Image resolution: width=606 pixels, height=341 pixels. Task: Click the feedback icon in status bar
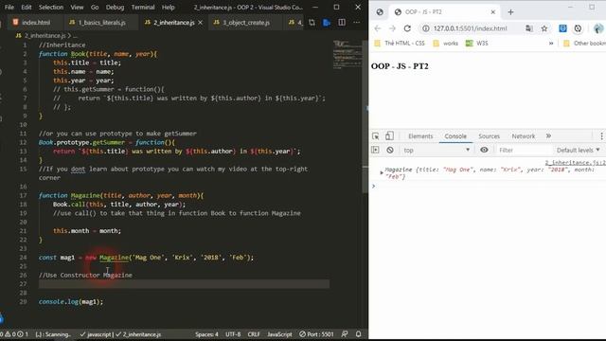[x=345, y=334]
